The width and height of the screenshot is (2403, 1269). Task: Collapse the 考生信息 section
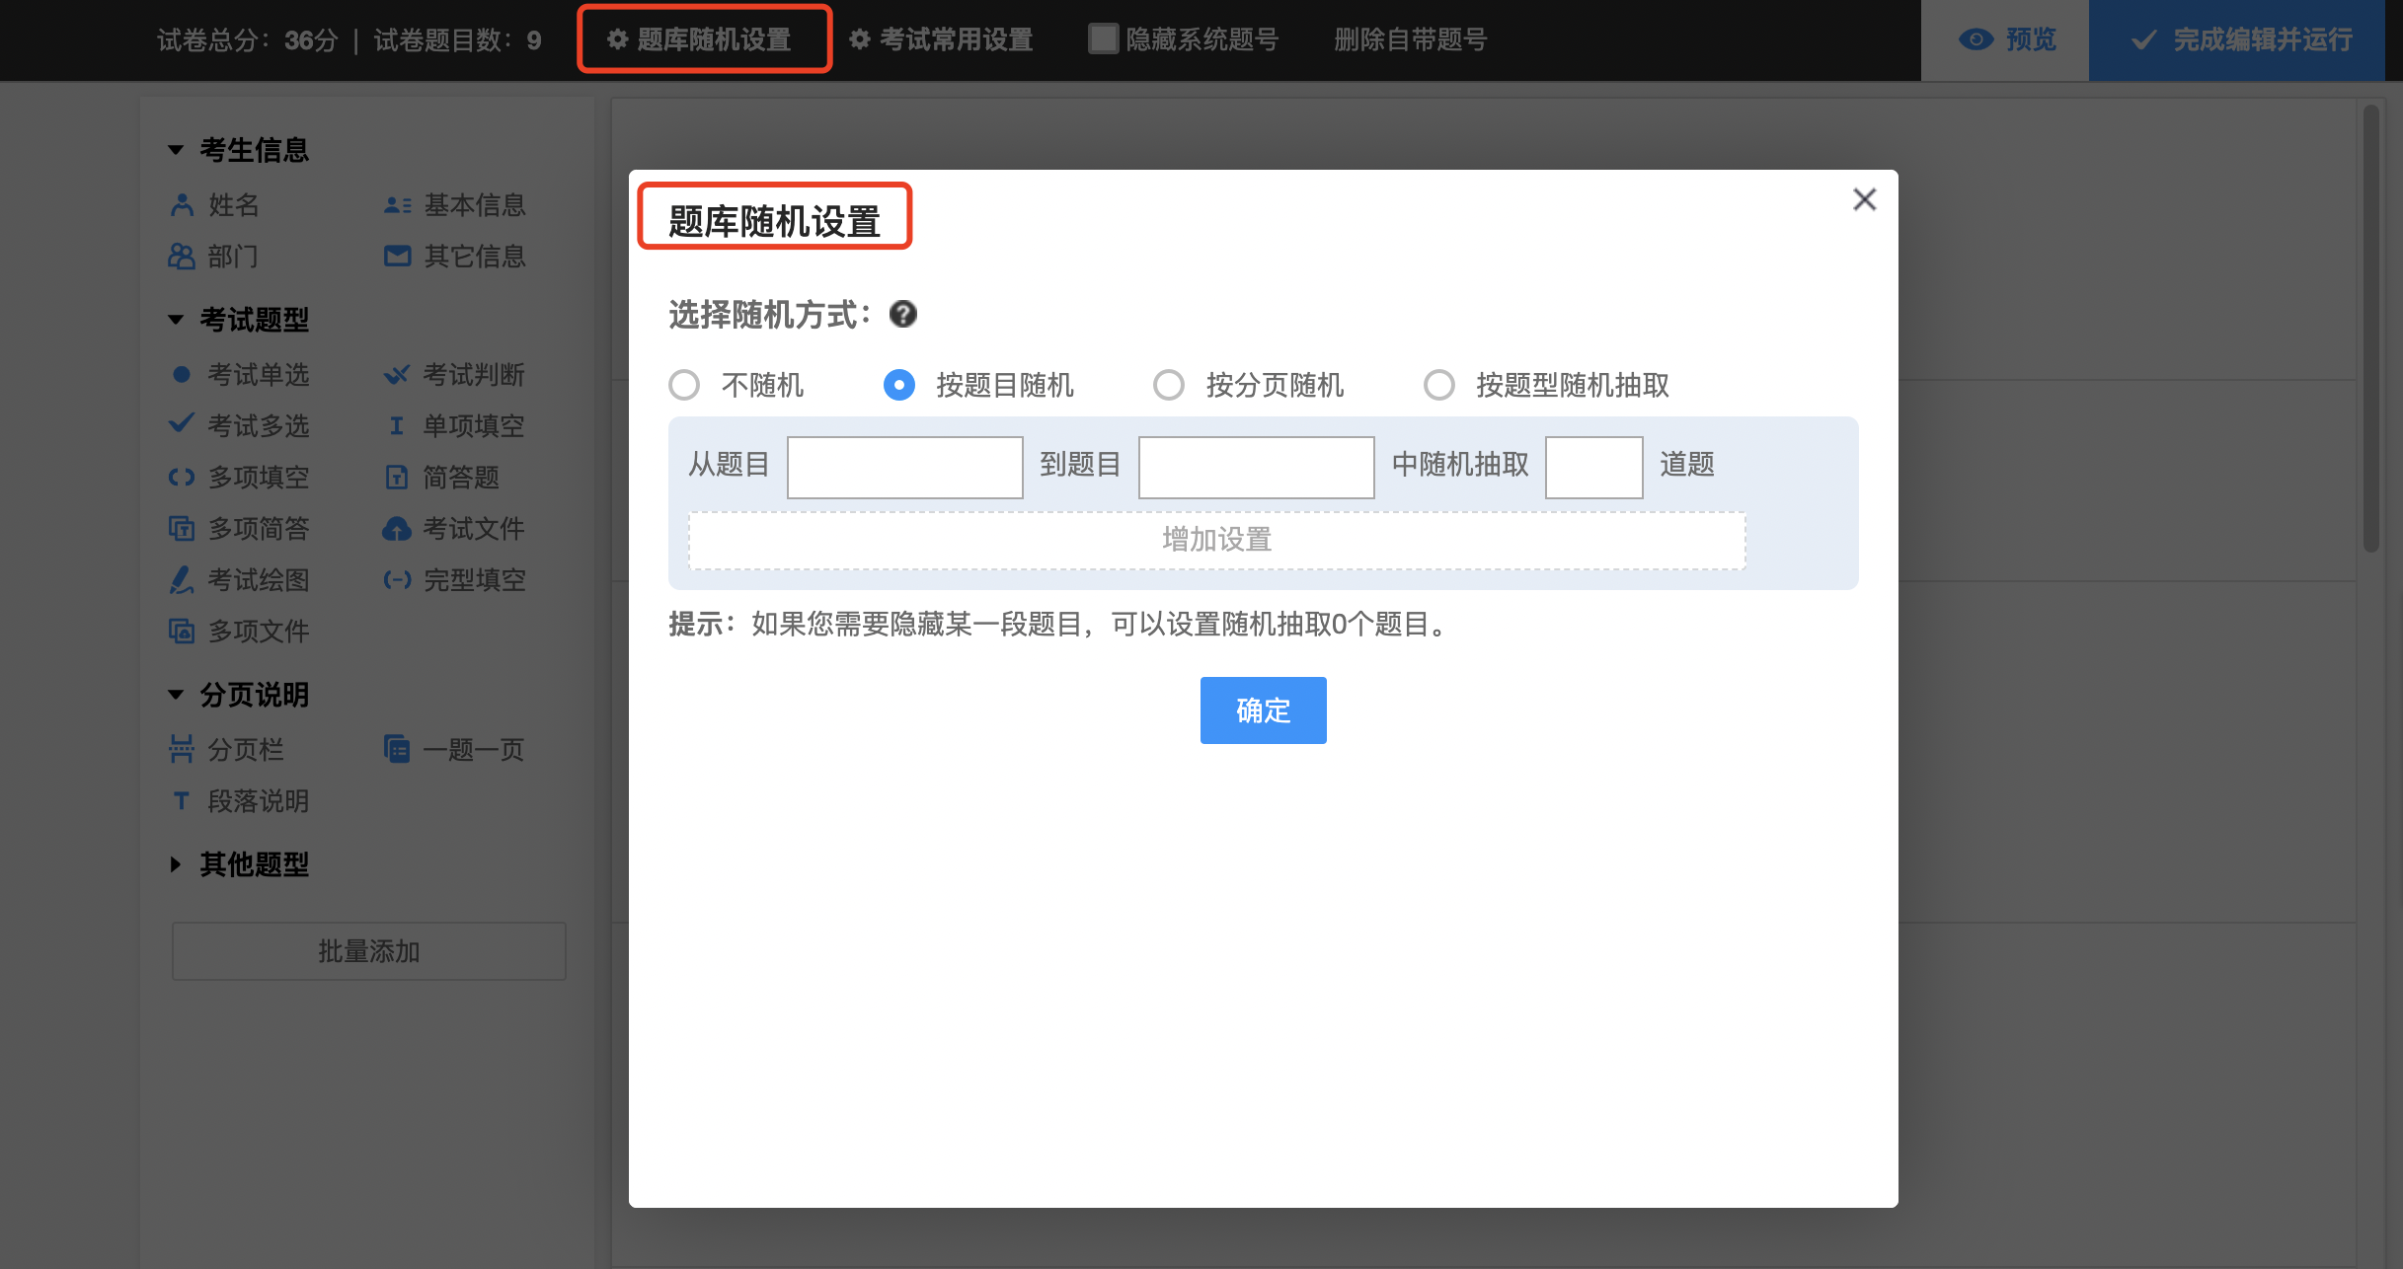point(176,150)
